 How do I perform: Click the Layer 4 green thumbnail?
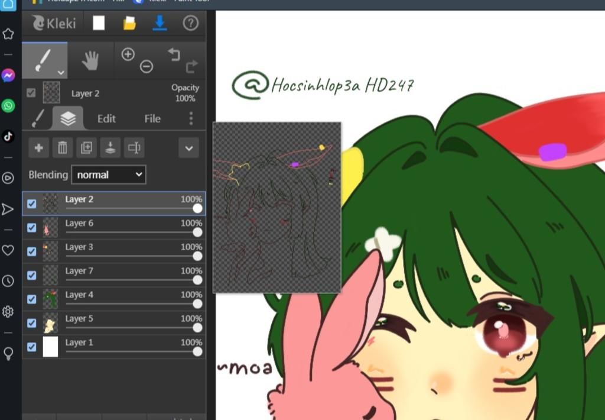[x=50, y=299]
